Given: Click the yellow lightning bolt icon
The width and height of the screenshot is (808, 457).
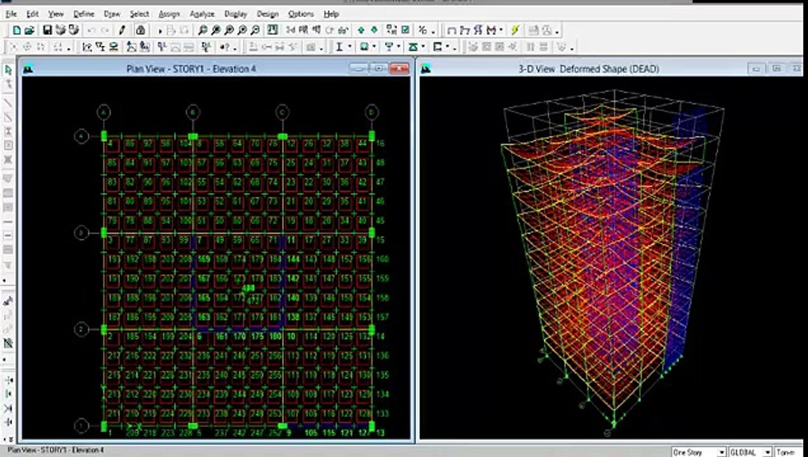Looking at the screenshot, I should [x=515, y=30].
